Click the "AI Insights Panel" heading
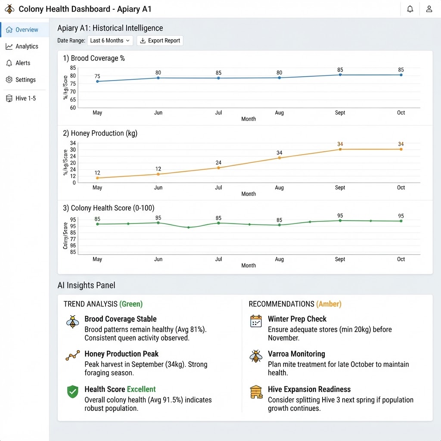 coord(86,285)
